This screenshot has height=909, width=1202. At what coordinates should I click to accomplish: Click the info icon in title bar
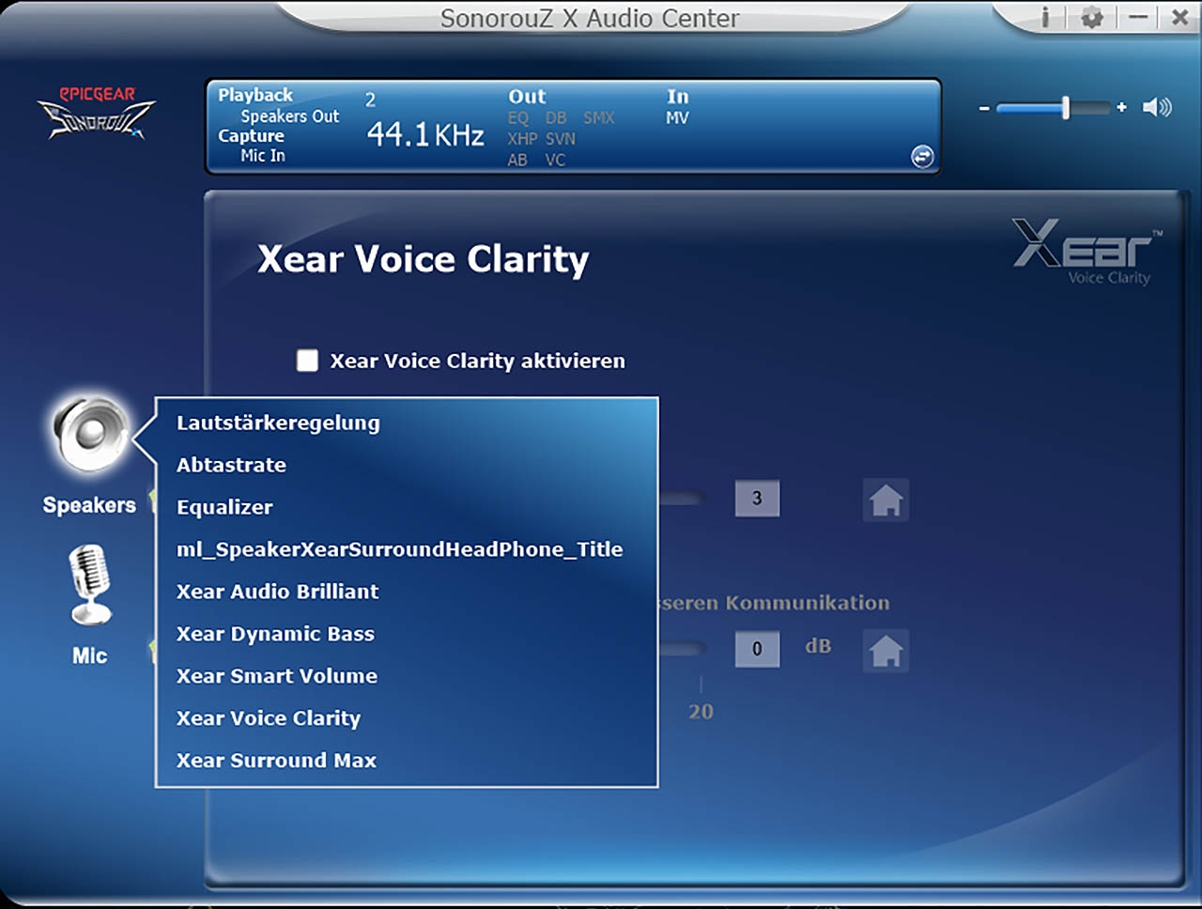[x=1045, y=18]
